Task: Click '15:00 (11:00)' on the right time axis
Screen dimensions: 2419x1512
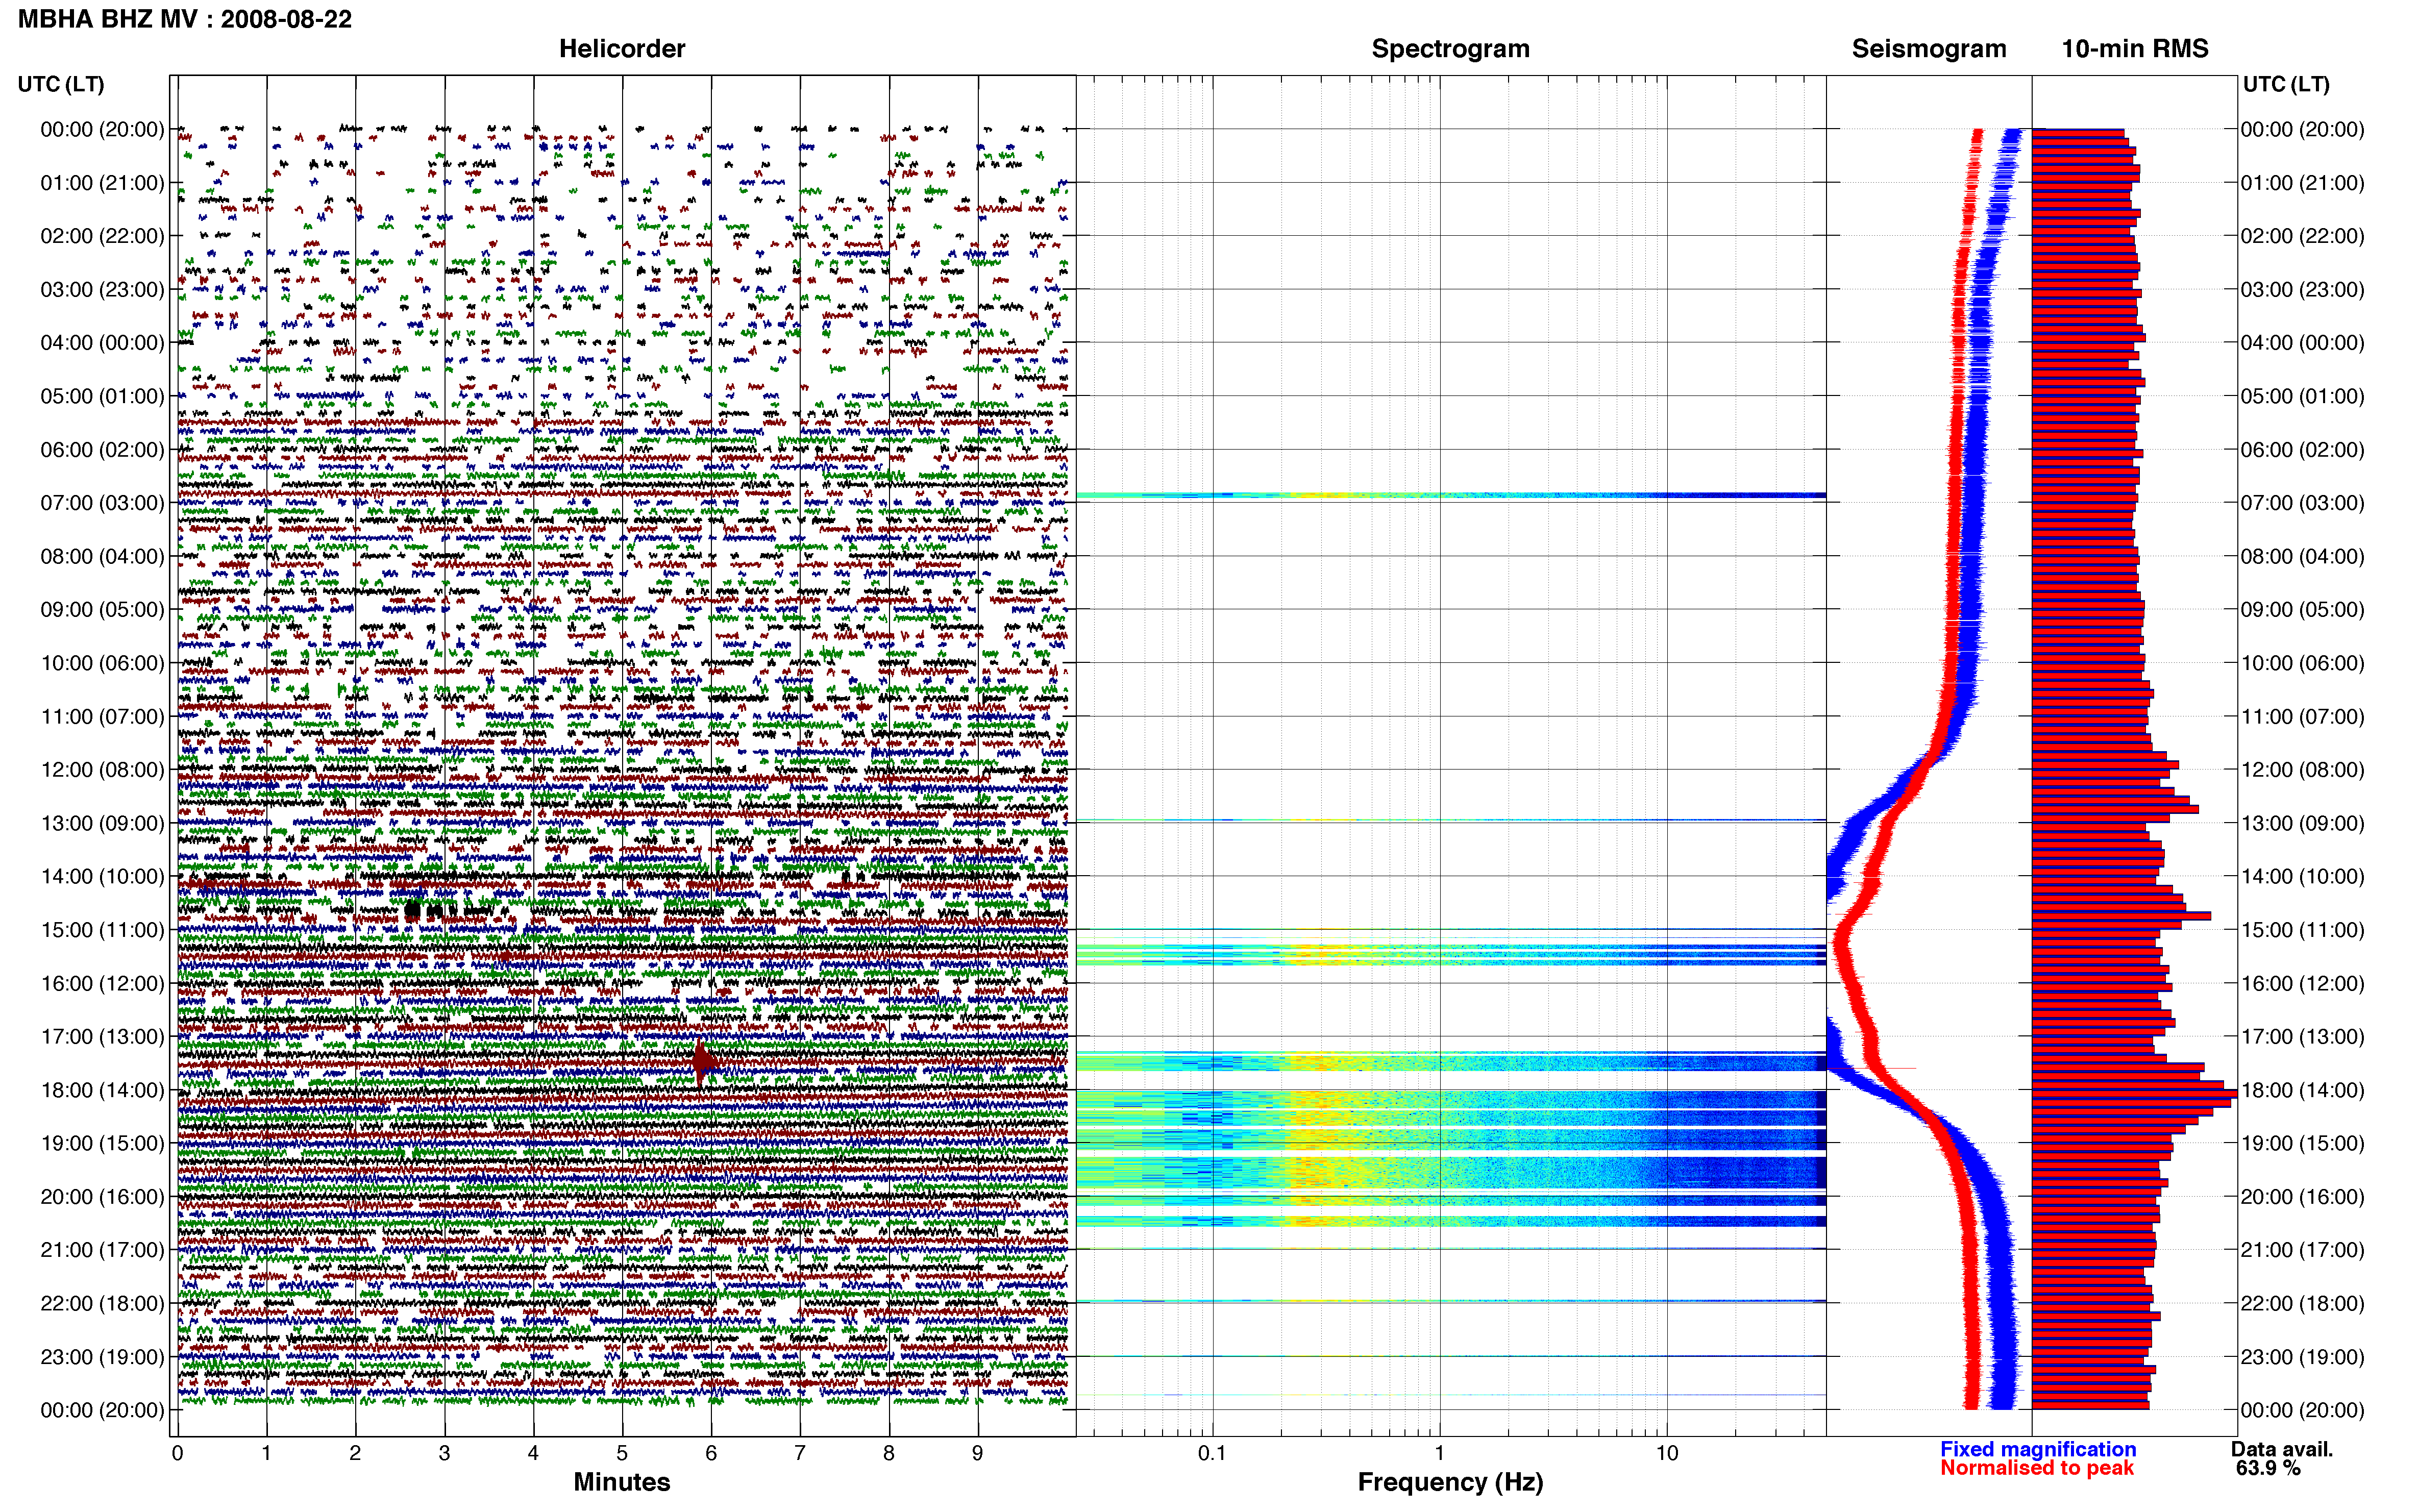Action: click(x=2303, y=930)
